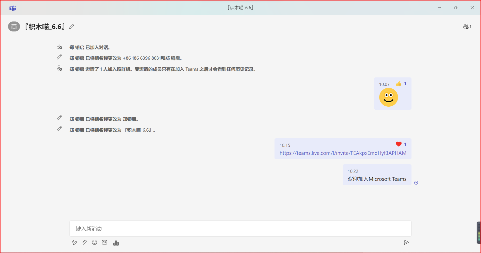This screenshot has width=481, height=253.
Task: Send the message with the arrow icon
Action: click(406, 242)
